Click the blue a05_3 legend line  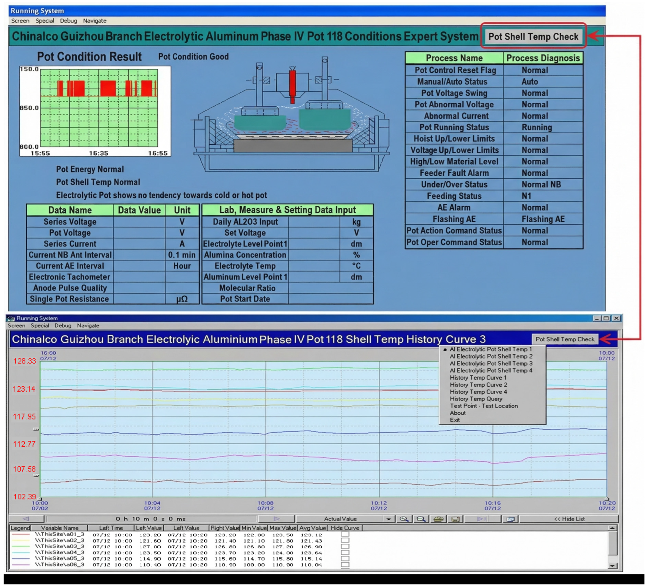(x=21, y=559)
